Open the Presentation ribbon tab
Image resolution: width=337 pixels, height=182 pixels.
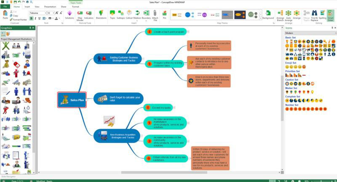[x=50, y=7]
